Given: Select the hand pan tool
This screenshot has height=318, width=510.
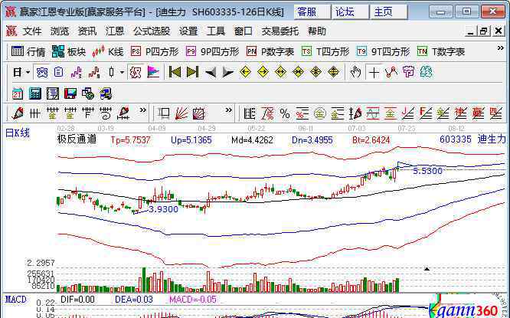Looking at the screenshot, I should (355, 72).
